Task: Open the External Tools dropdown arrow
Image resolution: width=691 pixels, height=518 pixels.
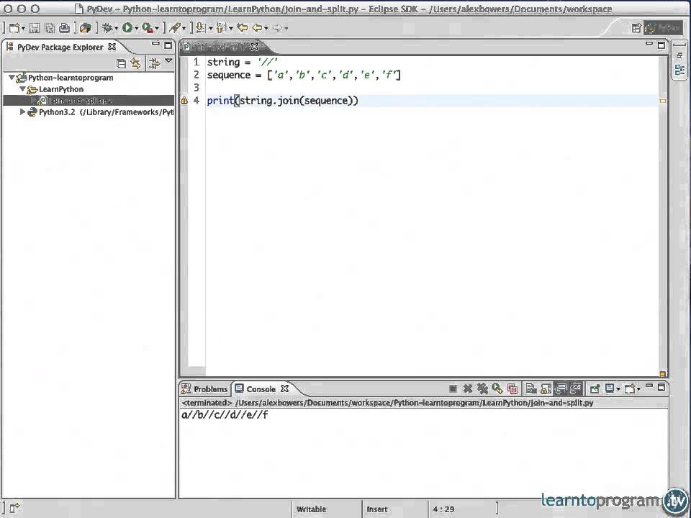Action: point(157,29)
